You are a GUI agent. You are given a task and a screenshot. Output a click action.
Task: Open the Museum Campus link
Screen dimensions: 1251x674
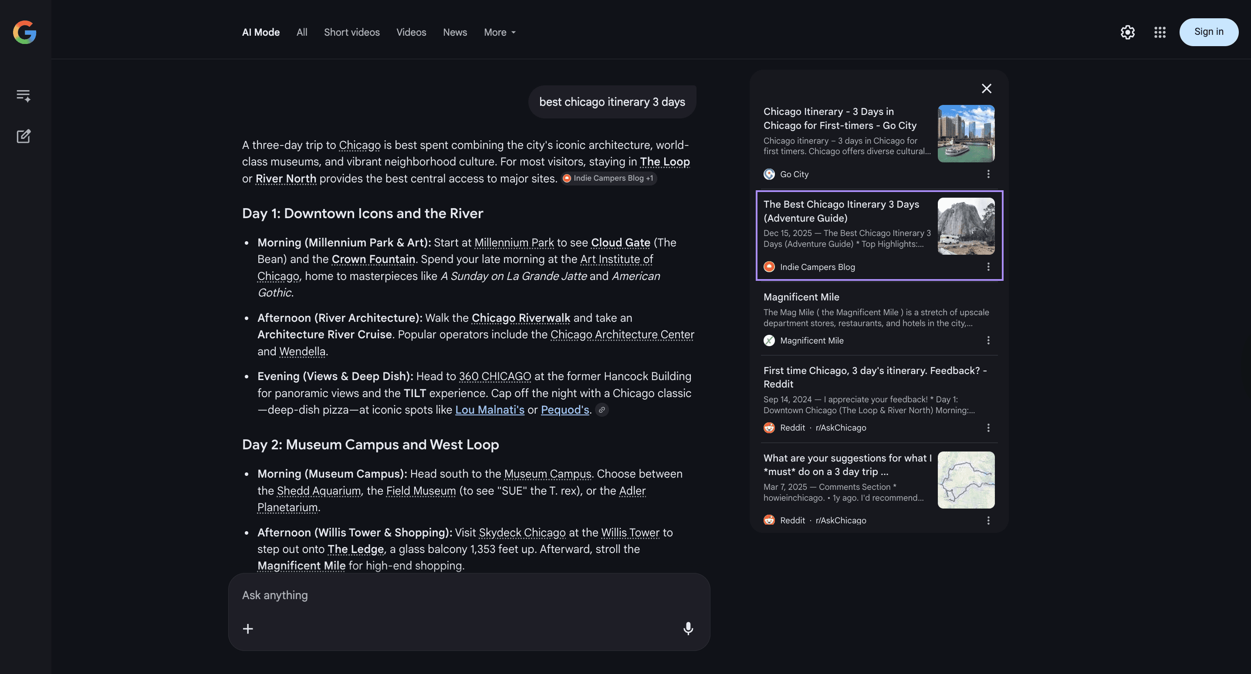click(x=547, y=474)
